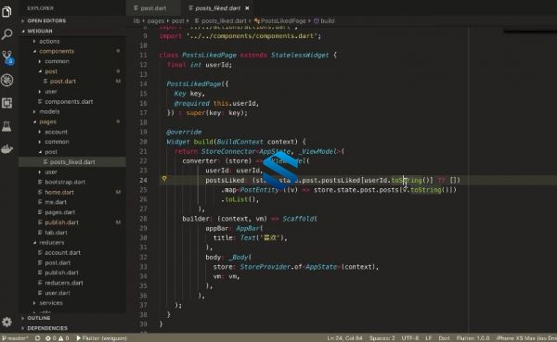Open post.dart under components post folder
The height and width of the screenshot is (342, 557).
click(63, 82)
